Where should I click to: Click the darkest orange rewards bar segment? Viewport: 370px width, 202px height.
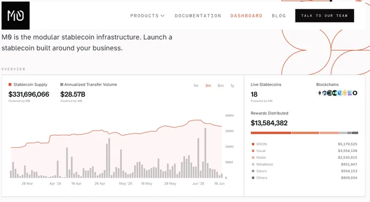(271, 133)
